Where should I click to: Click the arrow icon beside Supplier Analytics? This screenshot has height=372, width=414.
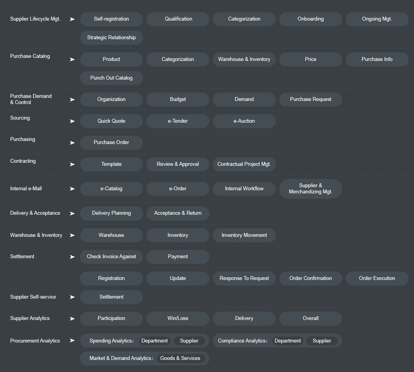pos(72,319)
